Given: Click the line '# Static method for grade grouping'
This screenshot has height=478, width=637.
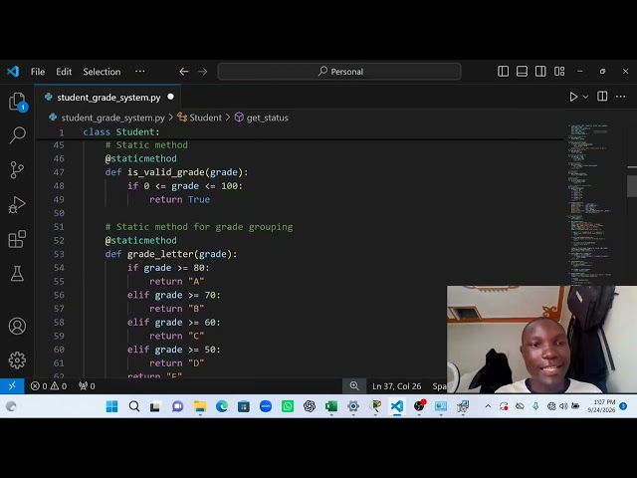Looking at the screenshot, I should 199,227.
